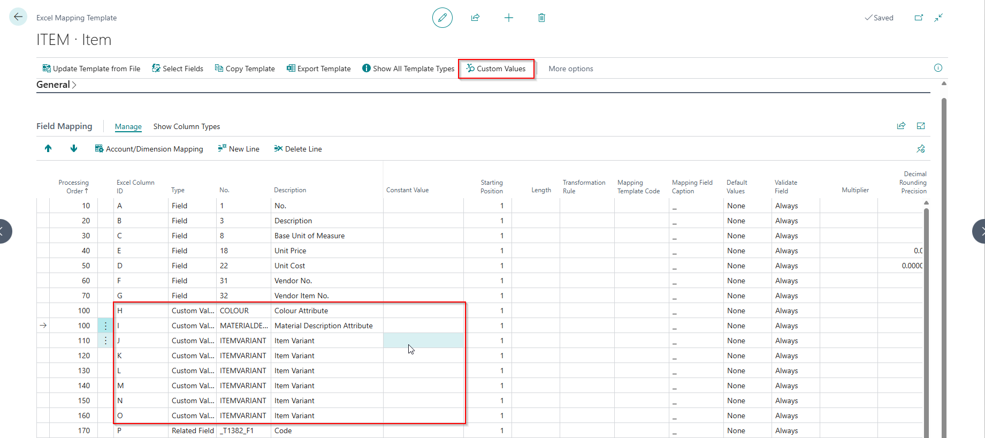Go to next record chevron
Image resolution: width=985 pixels, height=438 pixels.
pos(980,231)
